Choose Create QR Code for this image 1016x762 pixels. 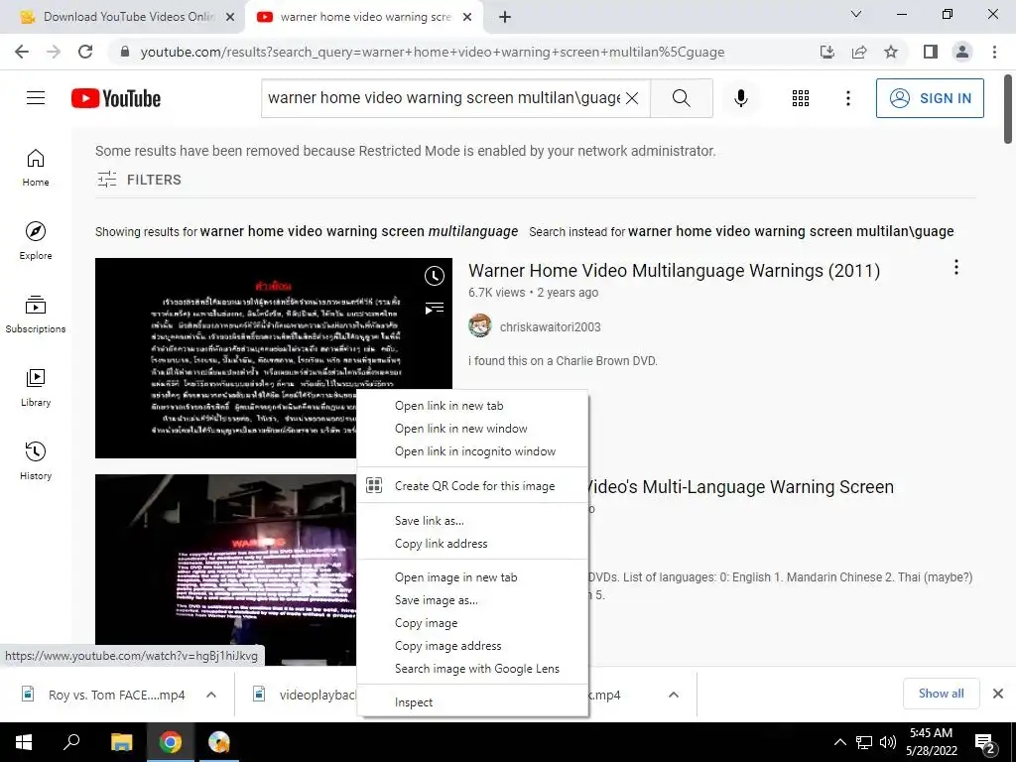point(473,486)
